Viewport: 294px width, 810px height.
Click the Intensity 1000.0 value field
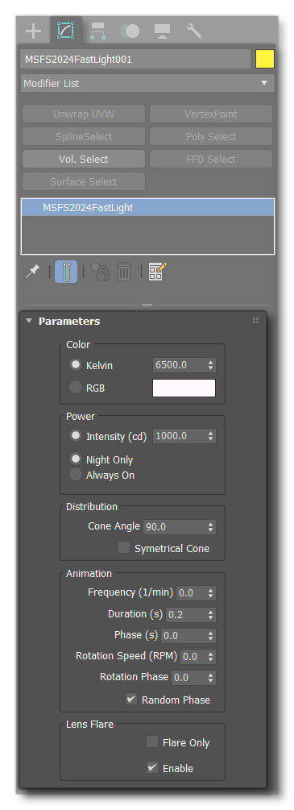179,436
